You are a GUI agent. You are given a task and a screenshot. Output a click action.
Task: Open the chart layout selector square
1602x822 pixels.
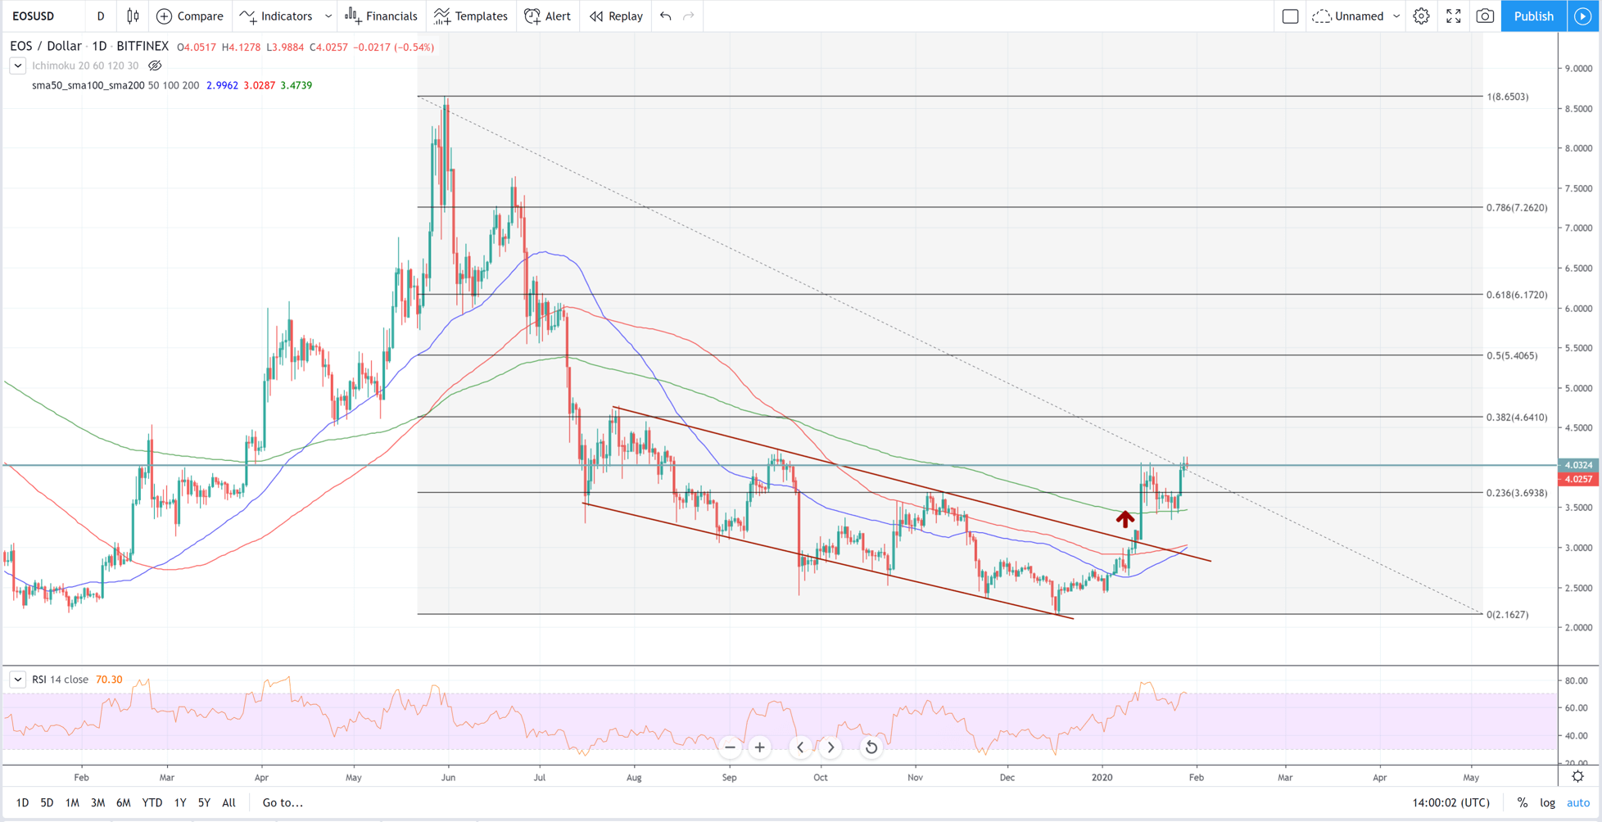click(1290, 16)
